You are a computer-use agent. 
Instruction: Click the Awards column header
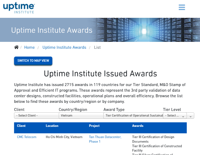[x=138, y=126]
